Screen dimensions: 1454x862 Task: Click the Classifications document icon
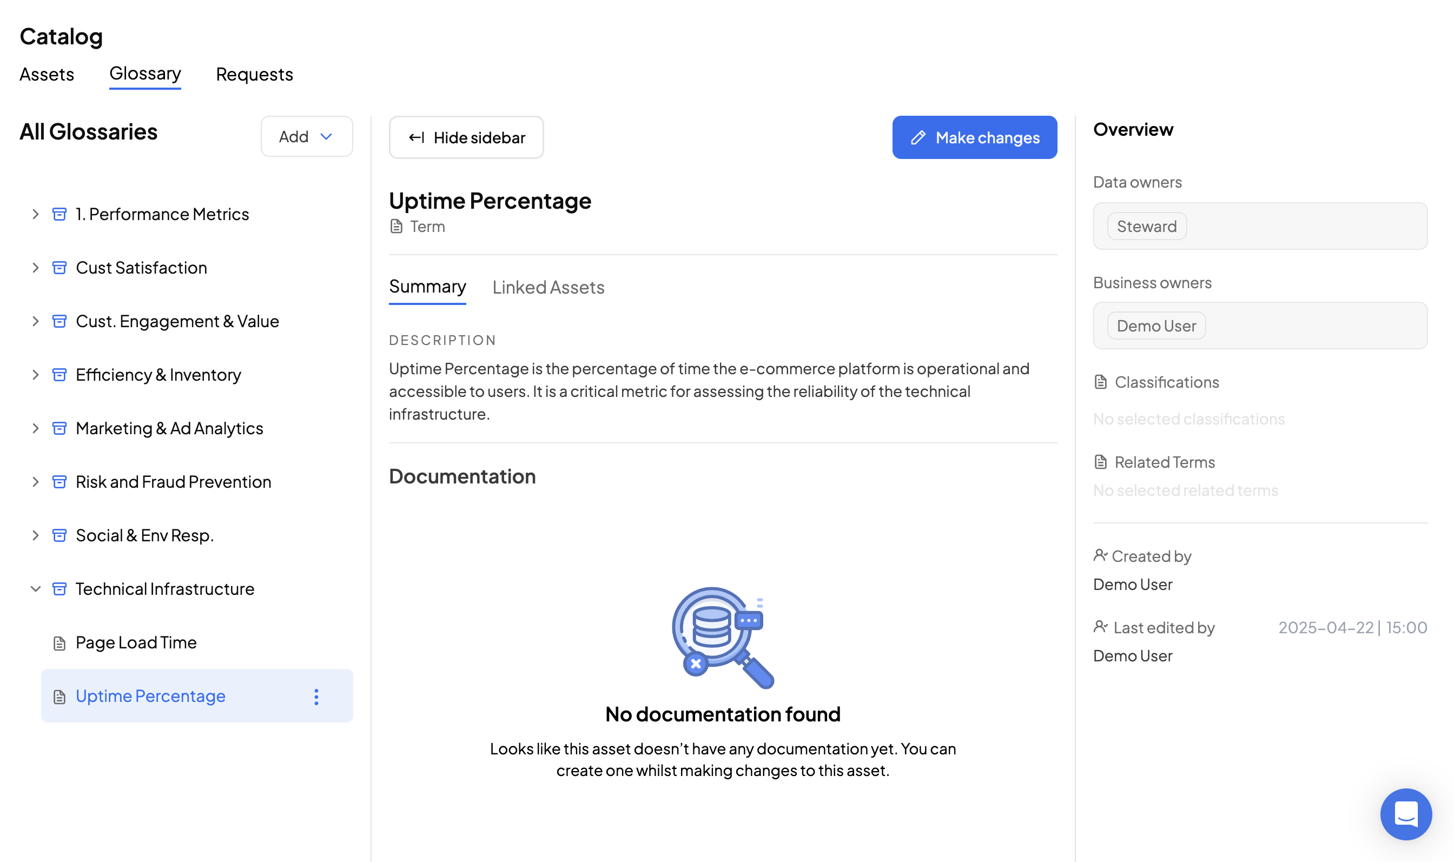point(1100,382)
